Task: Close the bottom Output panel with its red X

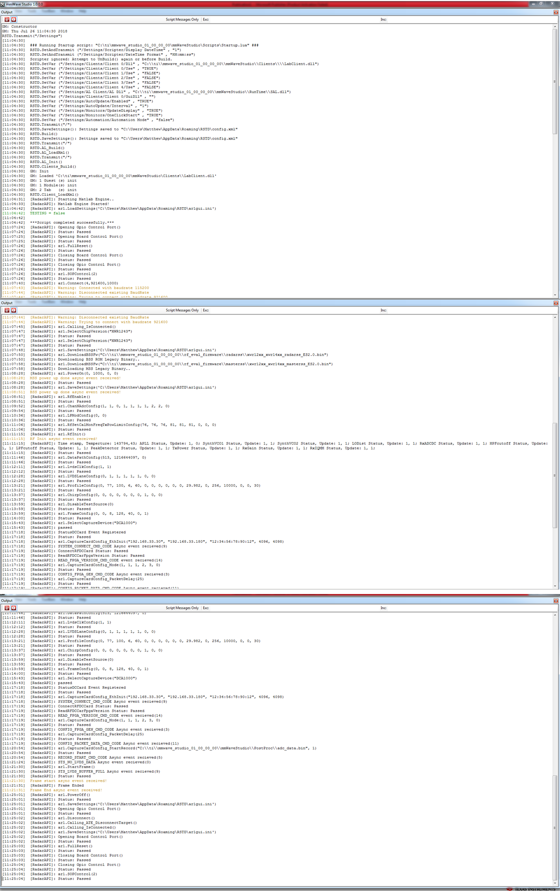Action: pyautogui.click(x=556, y=601)
